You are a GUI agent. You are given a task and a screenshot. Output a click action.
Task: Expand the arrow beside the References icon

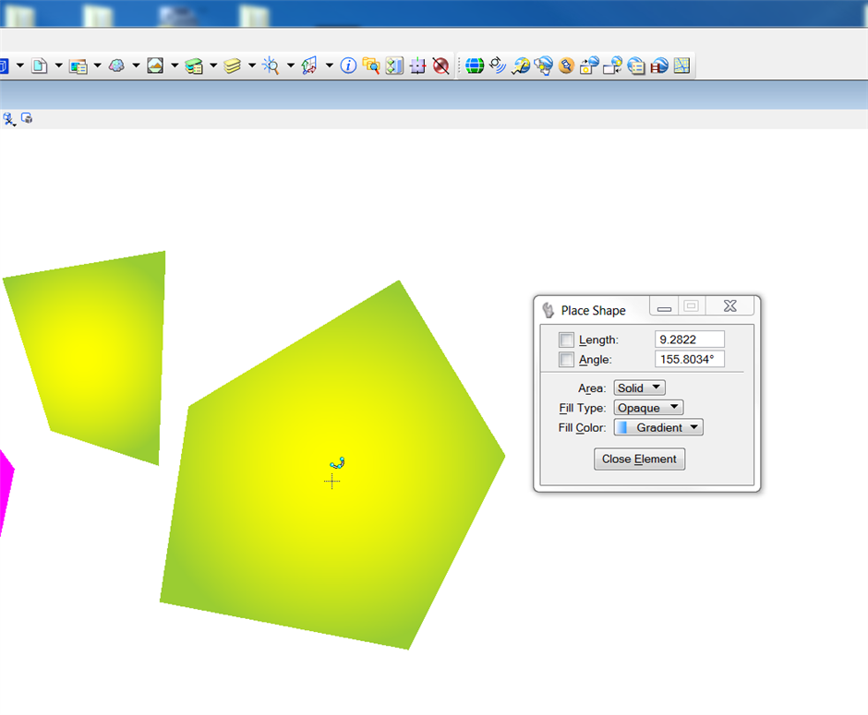(59, 66)
